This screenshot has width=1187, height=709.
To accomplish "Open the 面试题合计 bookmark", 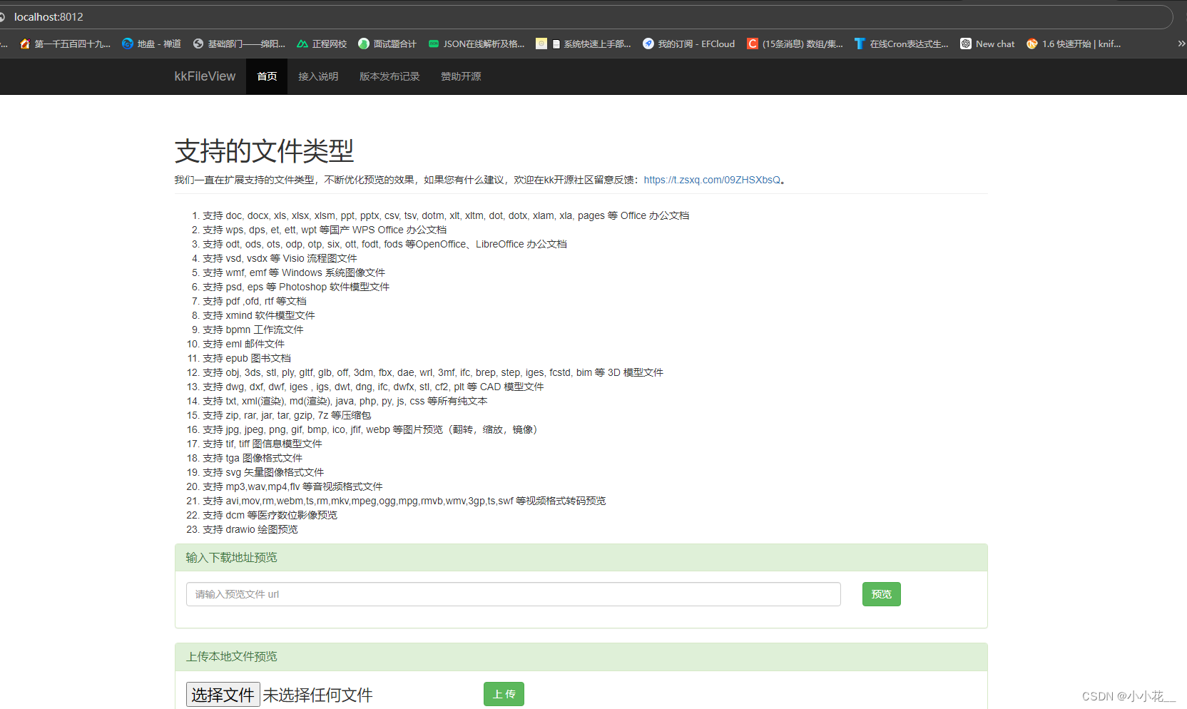I will [387, 44].
